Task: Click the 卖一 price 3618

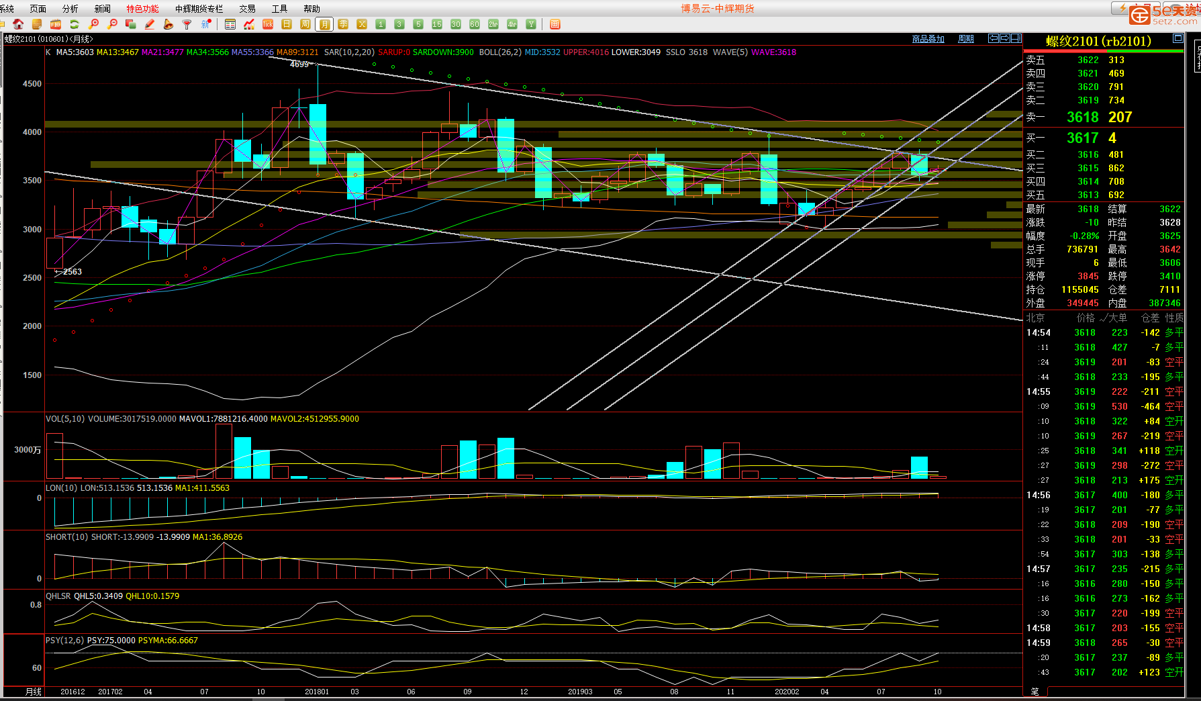Action: pyautogui.click(x=1083, y=118)
